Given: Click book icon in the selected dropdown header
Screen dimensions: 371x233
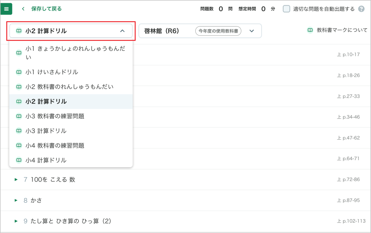Looking at the screenshot, I should [x=19, y=31].
